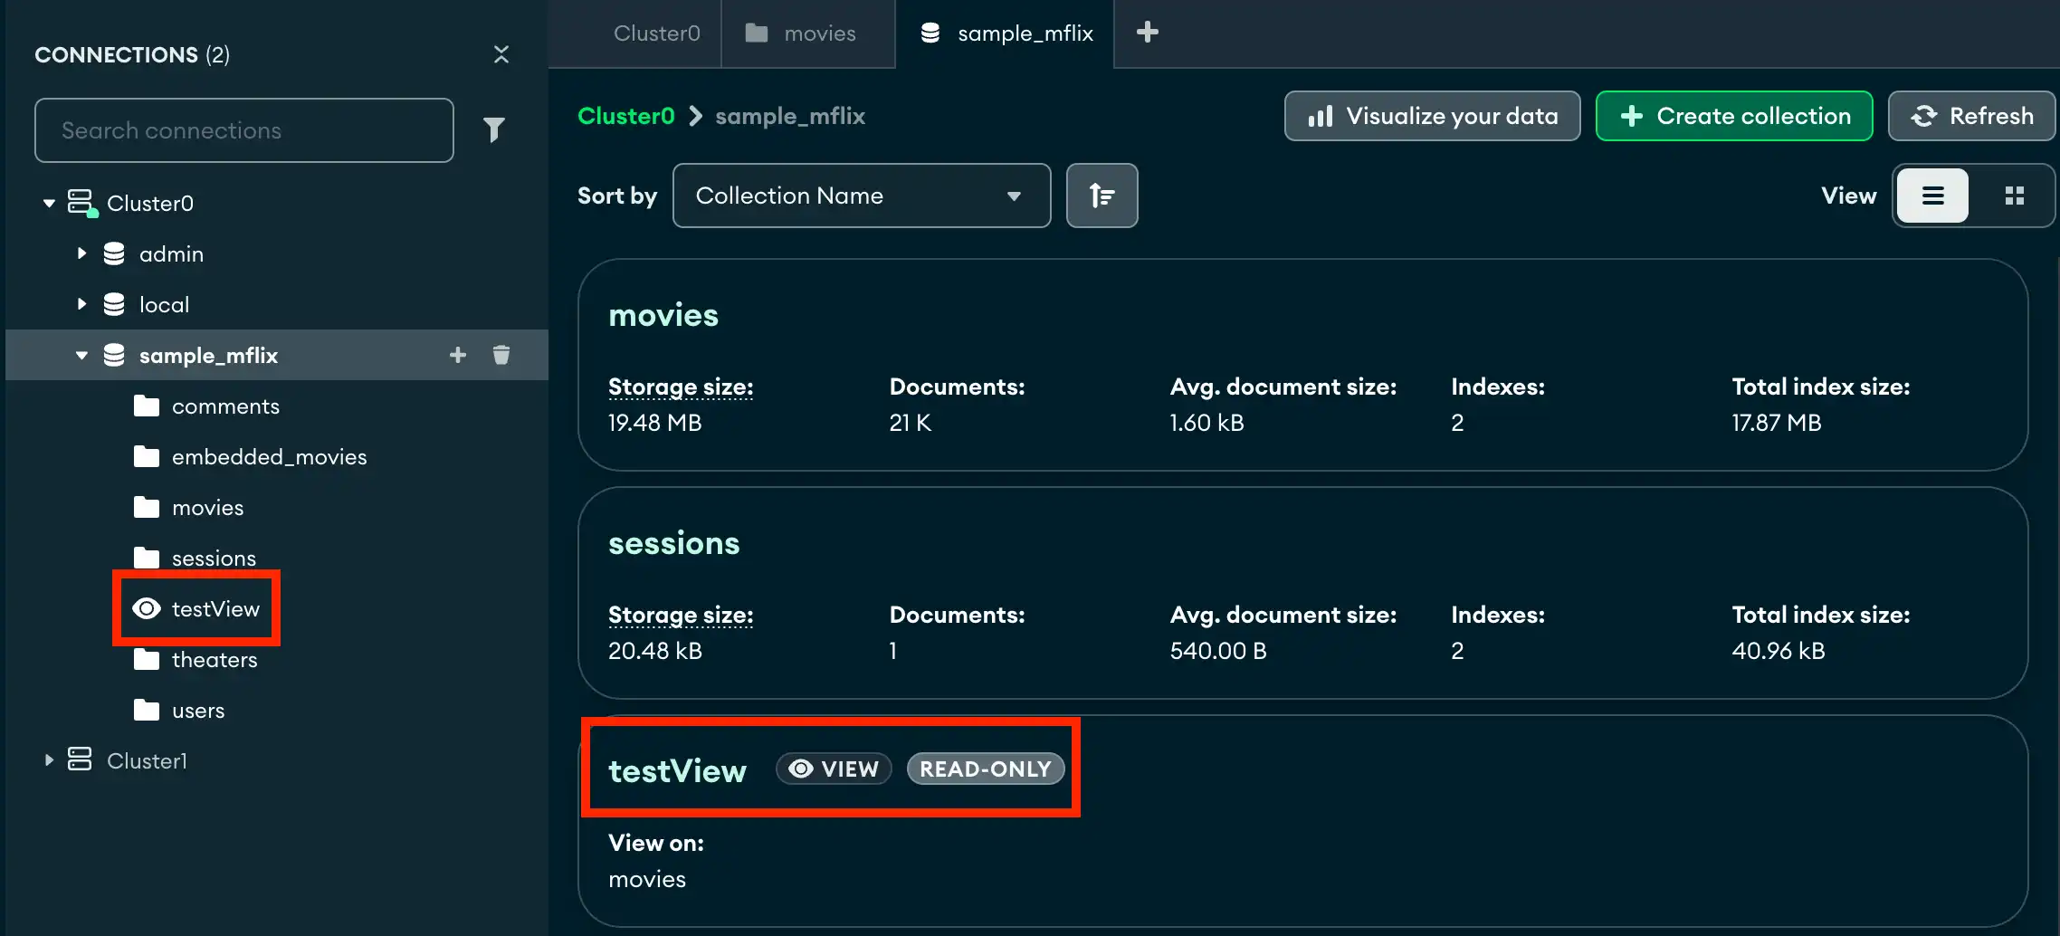Click the VIEW badge on testView card
The width and height of the screenshot is (2060, 936).
click(833, 769)
